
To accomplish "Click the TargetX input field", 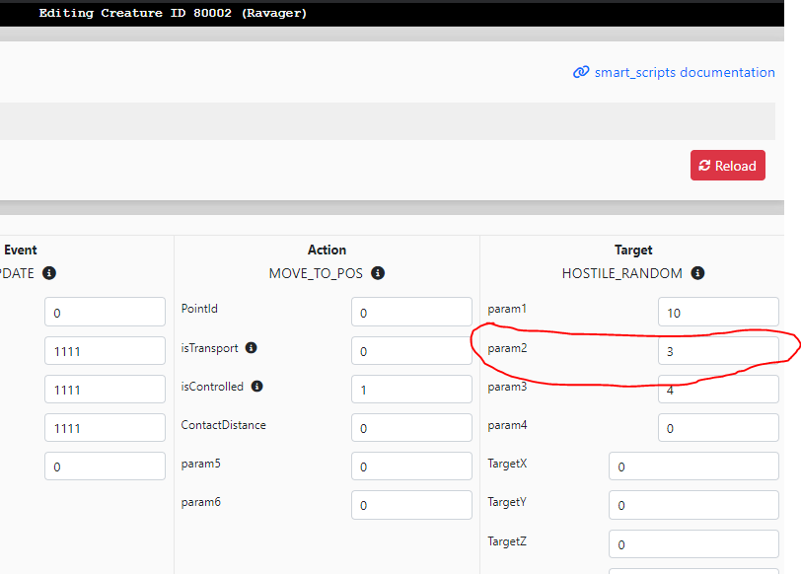I will pyautogui.click(x=693, y=466).
